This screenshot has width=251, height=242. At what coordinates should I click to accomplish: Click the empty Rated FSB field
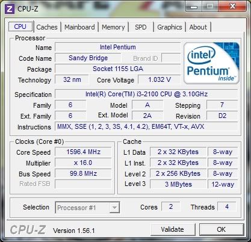[83, 184]
